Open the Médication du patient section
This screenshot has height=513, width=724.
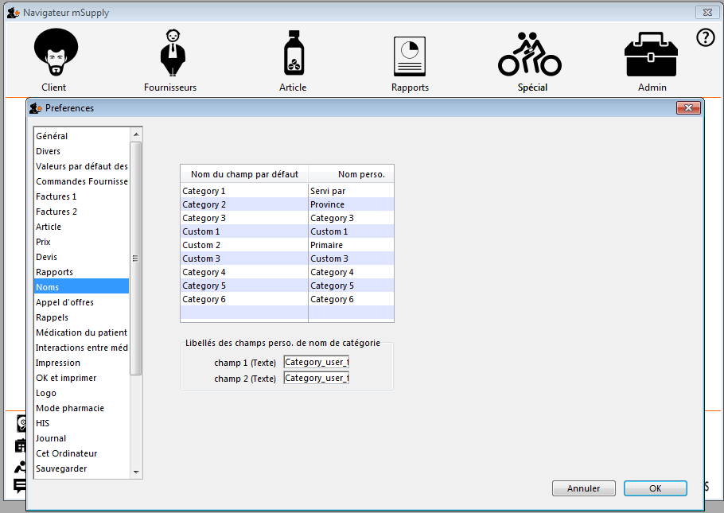tap(81, 332)
